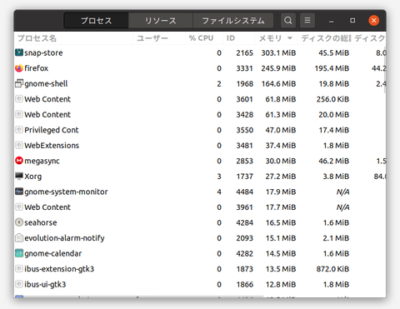
Task: Select the ibus-extension-gtk3 process name
Action: [x=59, y=269]
